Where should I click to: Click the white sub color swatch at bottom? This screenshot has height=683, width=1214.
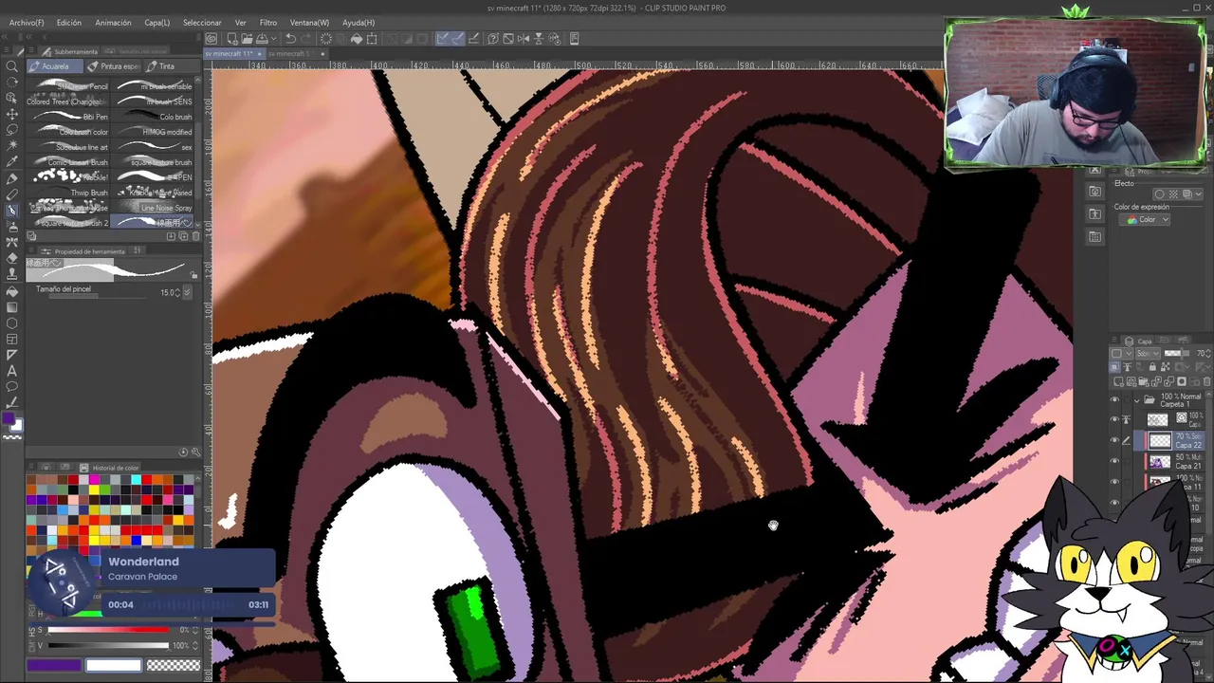[x=114, y=665]
